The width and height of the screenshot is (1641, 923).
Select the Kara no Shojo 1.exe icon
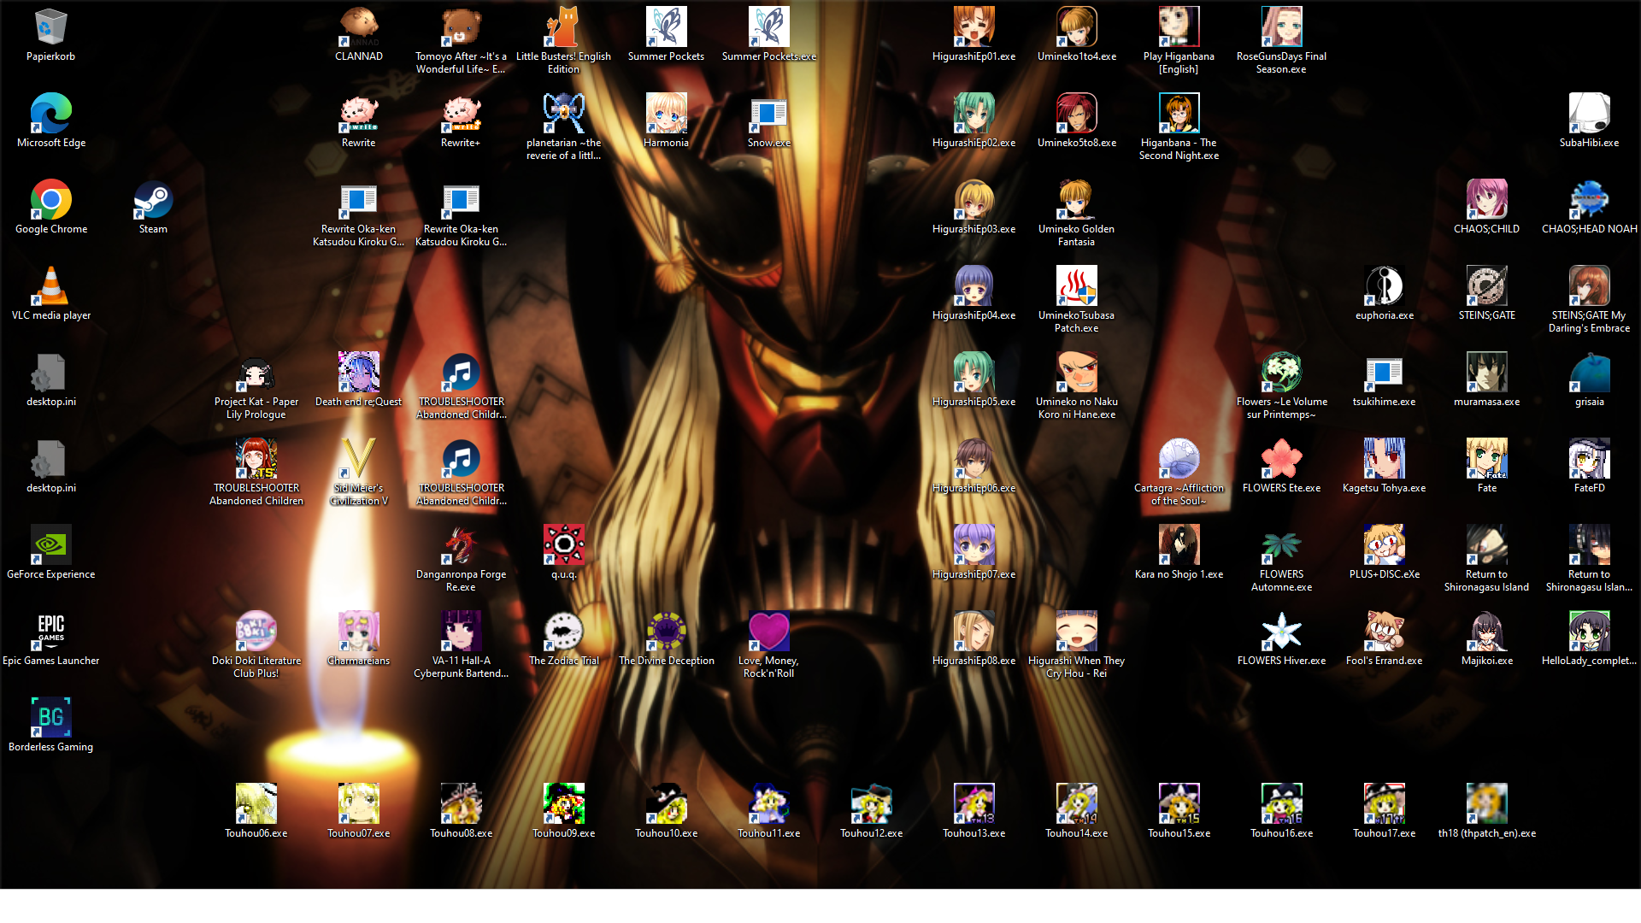(x=1179, y=545)
